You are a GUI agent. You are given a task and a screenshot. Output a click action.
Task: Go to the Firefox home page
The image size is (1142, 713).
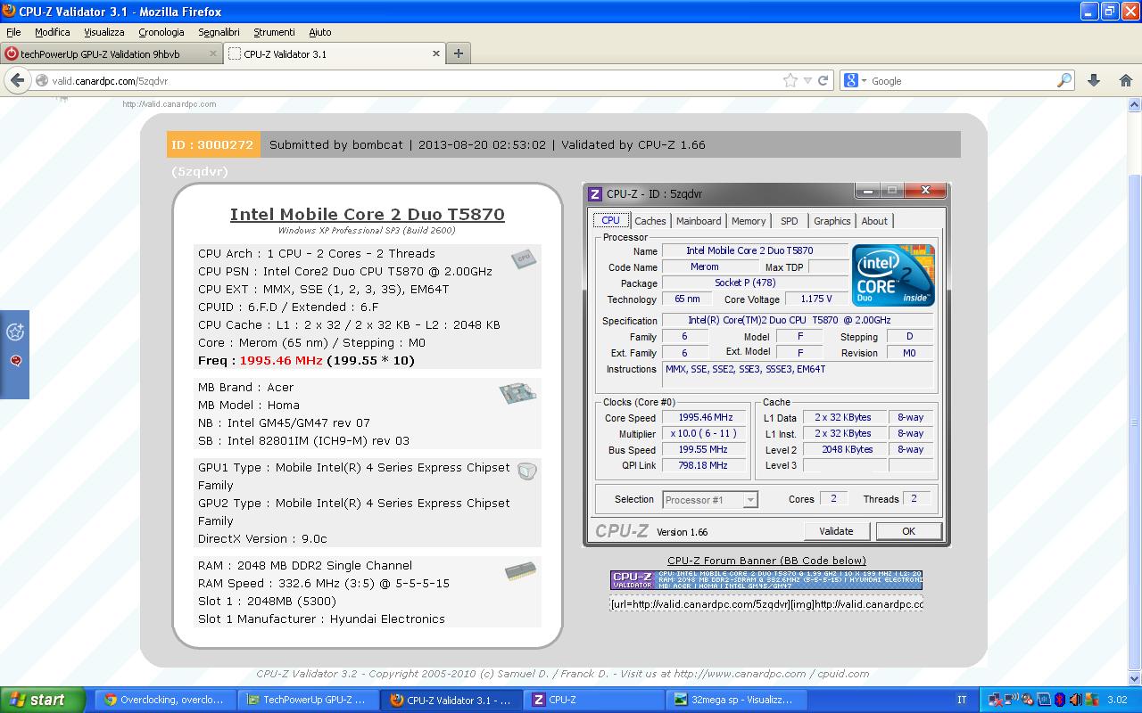tap(1126, 80)
